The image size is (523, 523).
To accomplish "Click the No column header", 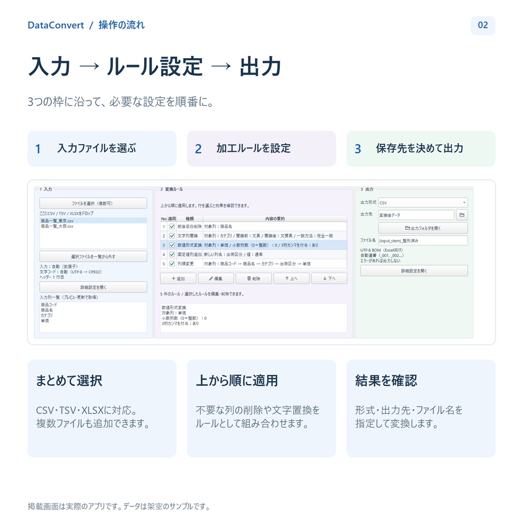I will [x=164, y=219].
